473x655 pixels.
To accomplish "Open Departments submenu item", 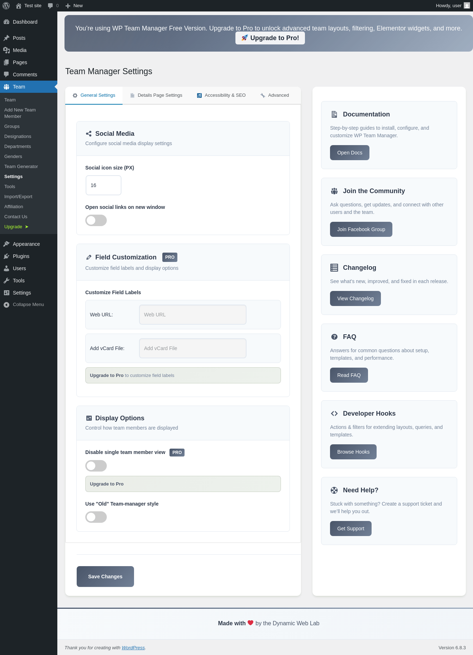I will pyautogui.click(x=18, y=147).
